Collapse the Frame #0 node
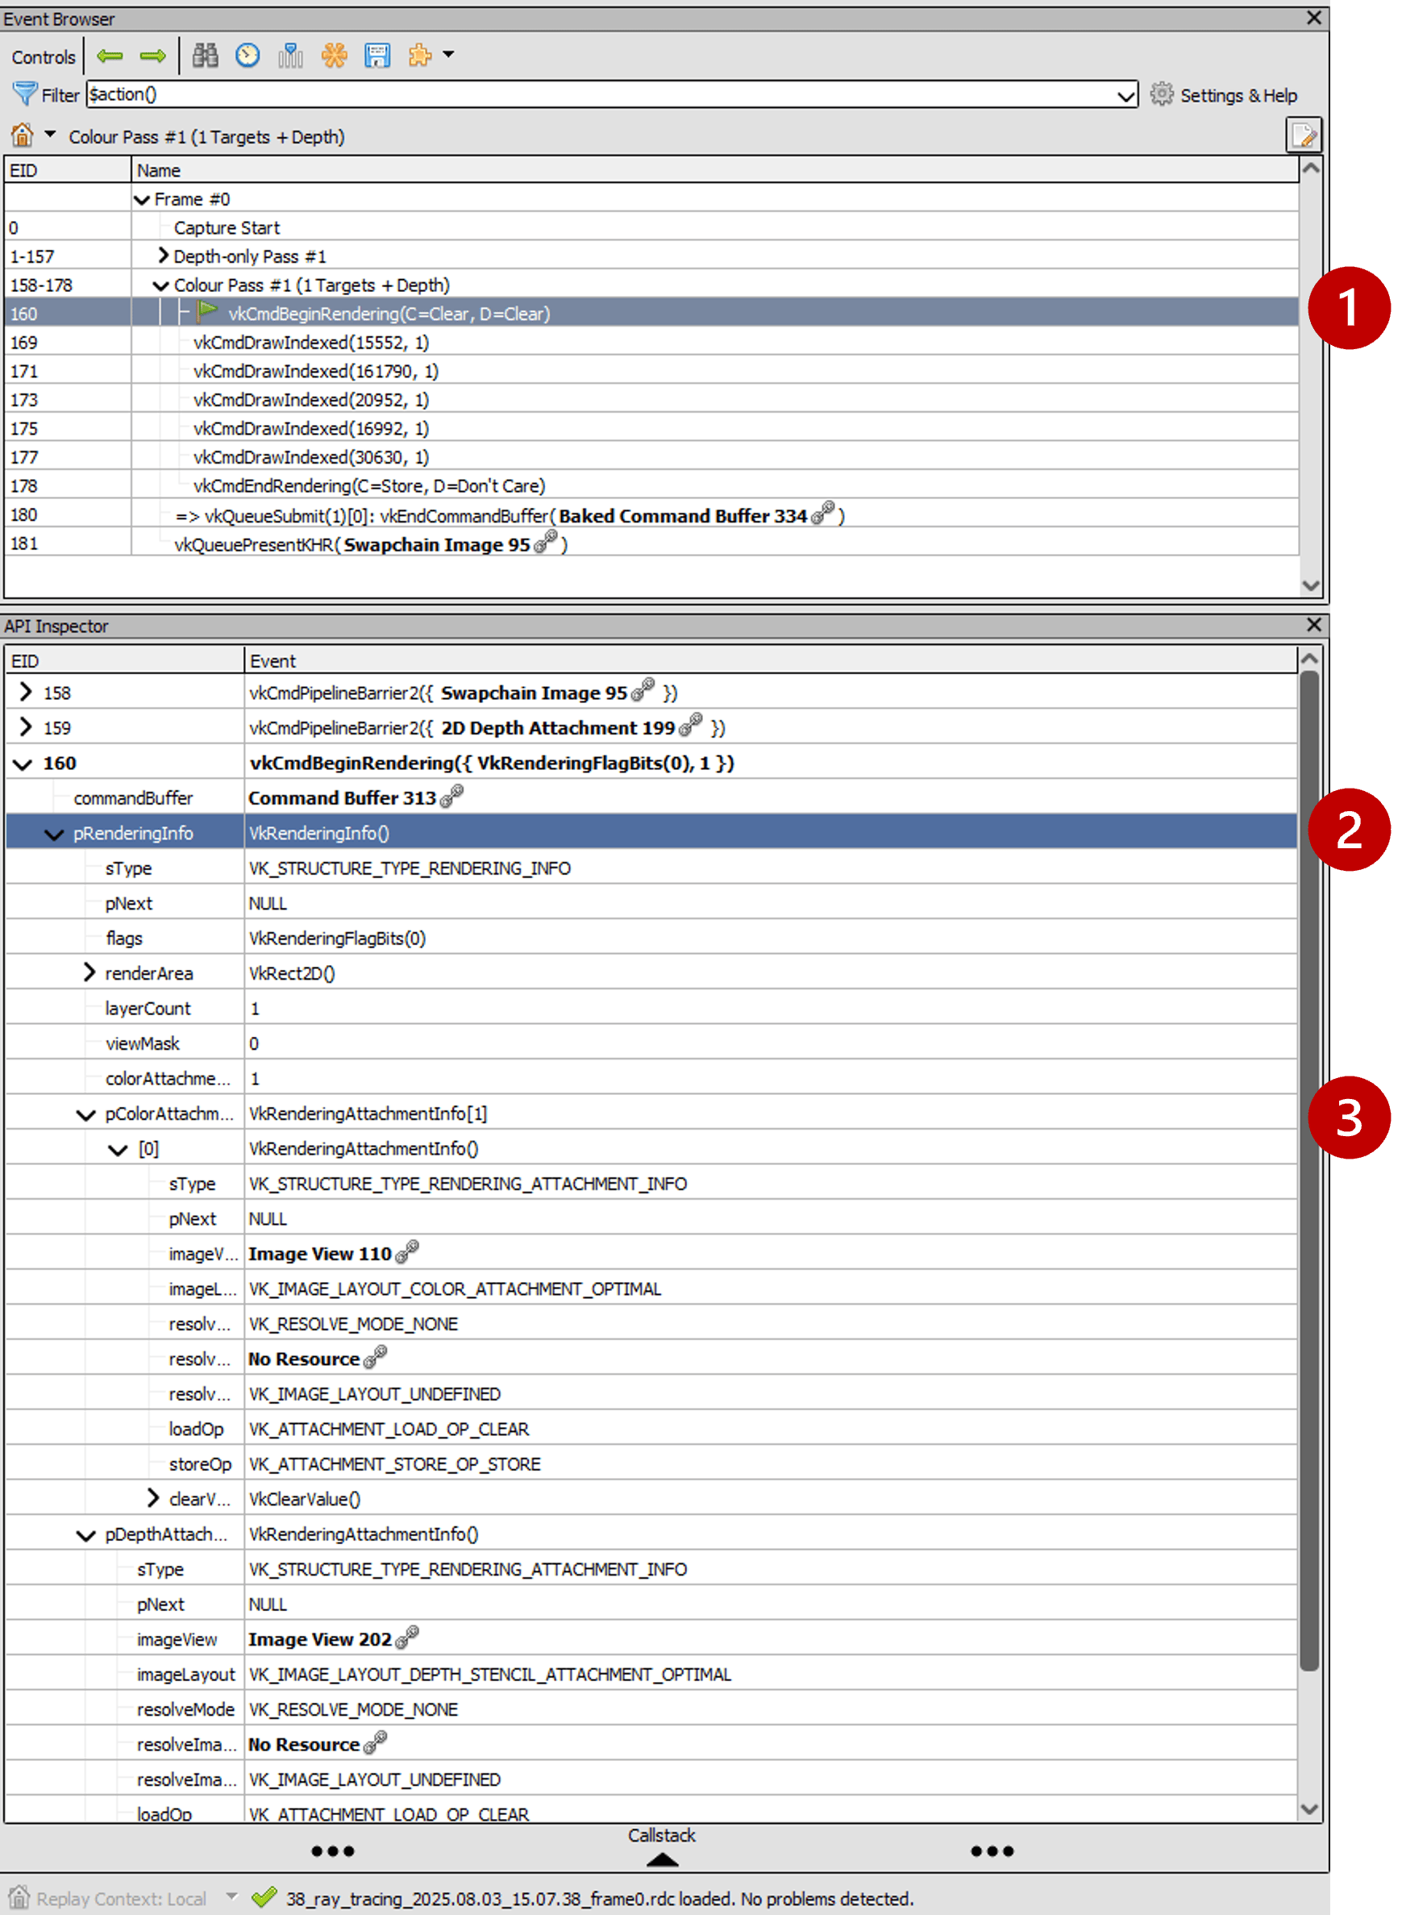Screen dimensions: 1402x1915 pos(142,199)
